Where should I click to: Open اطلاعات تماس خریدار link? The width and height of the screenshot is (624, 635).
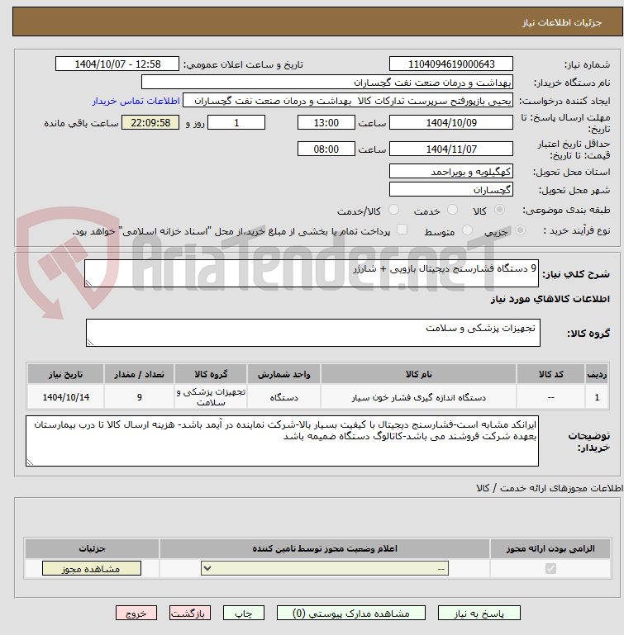[x=136, y=101]
